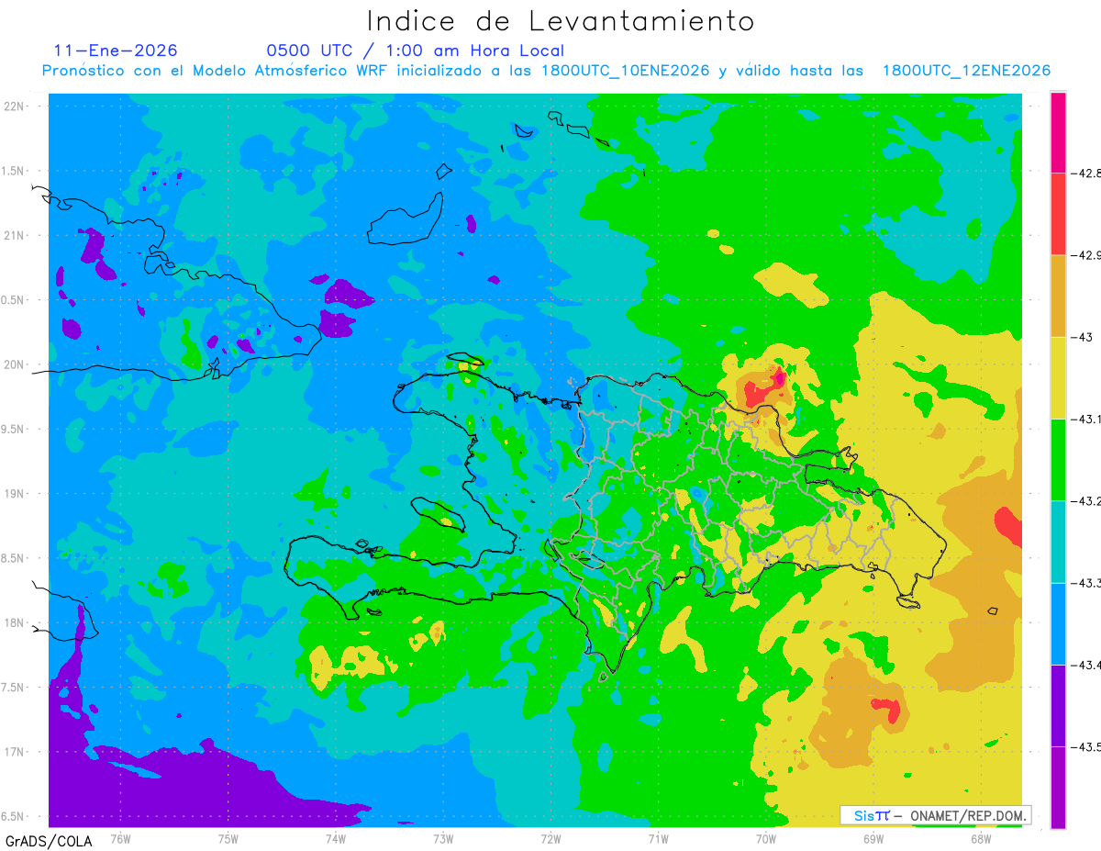The height and width of the screenshot is (851, 1101).
Task: Click the legend value "-43.3"
Action: tap(1087, 583)
